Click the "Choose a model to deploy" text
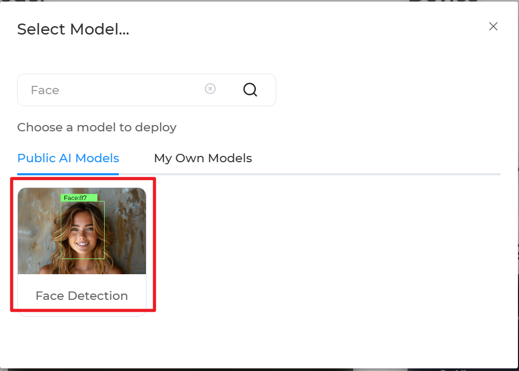 [x=97, y=127]
